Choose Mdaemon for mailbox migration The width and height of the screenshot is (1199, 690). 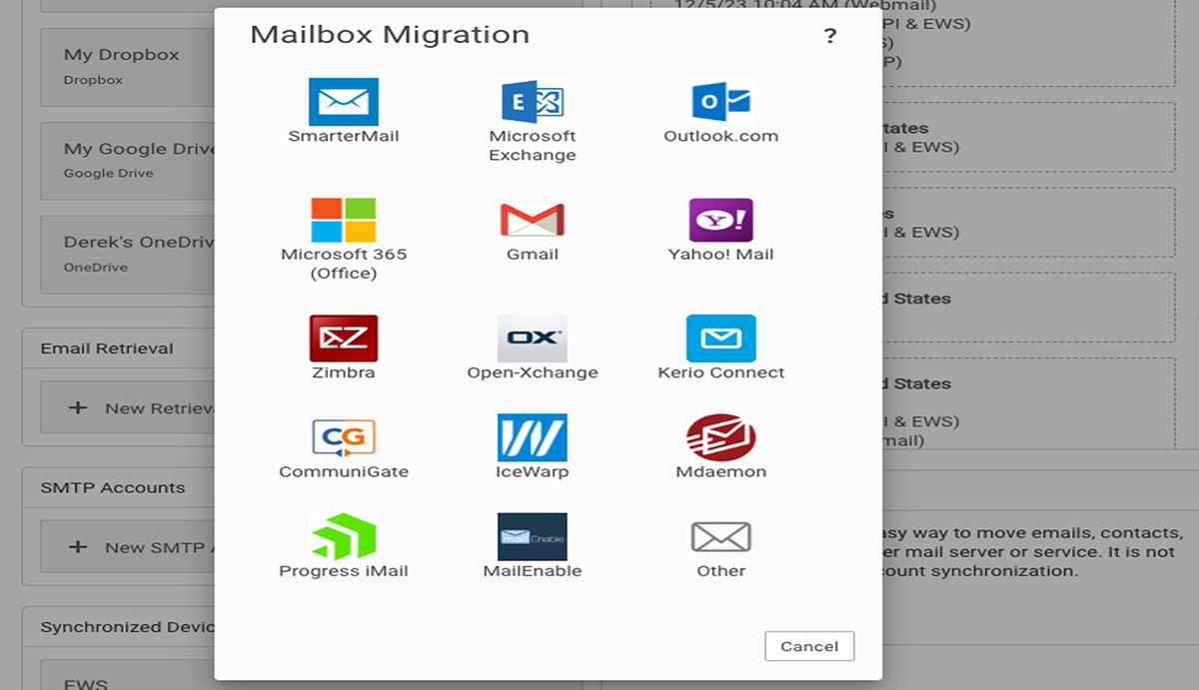coord(721,435)
